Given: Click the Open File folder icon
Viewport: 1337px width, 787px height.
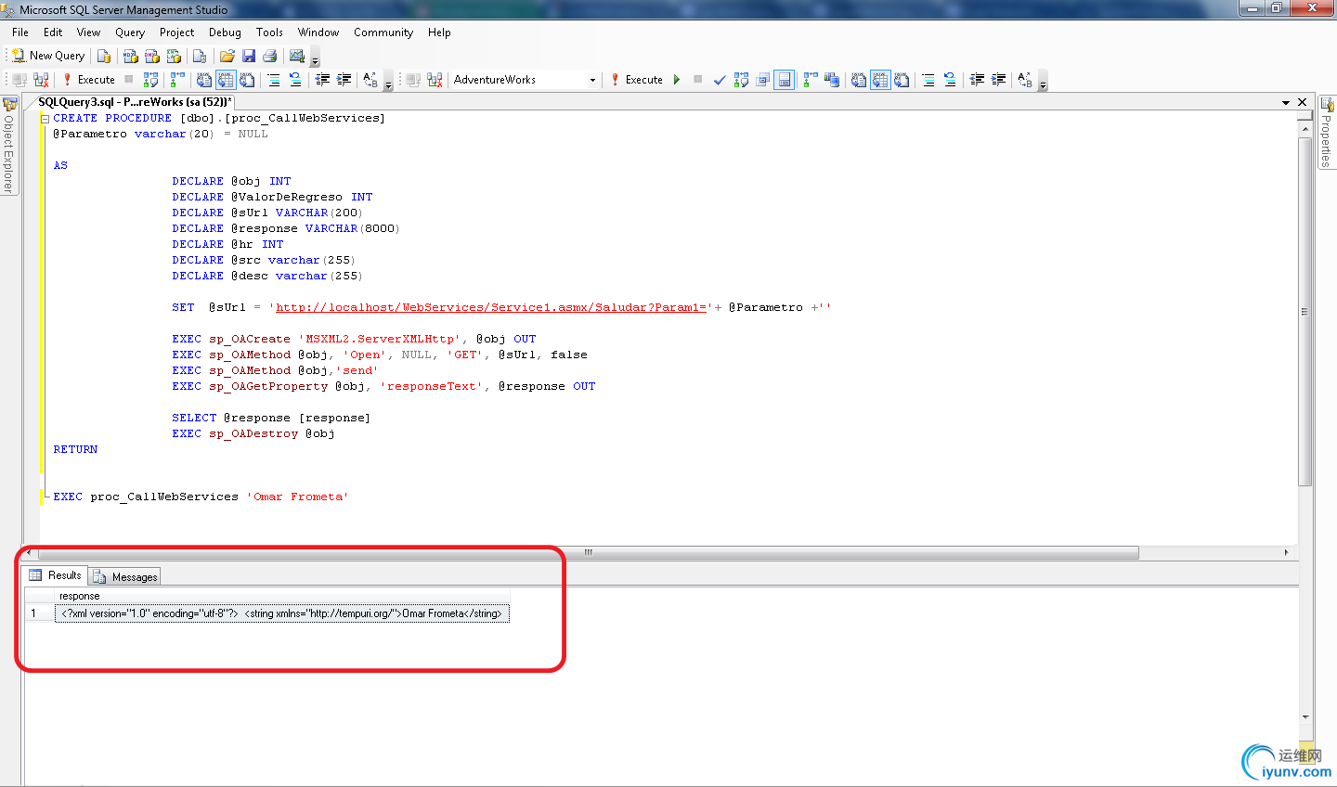Looking at the screenshot, I should (227, 56).
